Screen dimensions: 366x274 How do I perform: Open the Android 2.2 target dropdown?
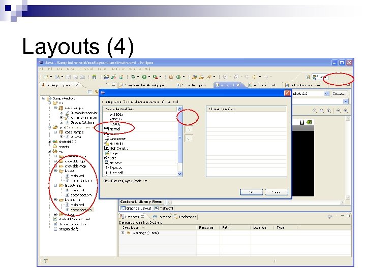click(x=326, y=94)
